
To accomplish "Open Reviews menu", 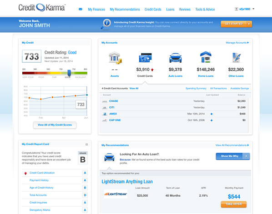I will click(x=185, y=10).
